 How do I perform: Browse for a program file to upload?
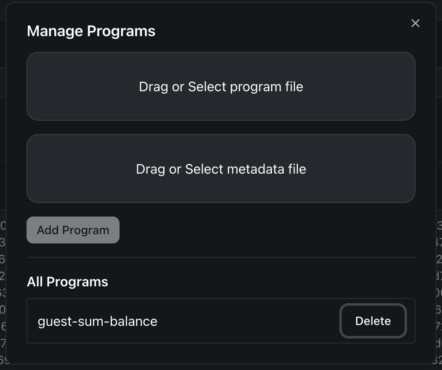[x=221, y=86]
